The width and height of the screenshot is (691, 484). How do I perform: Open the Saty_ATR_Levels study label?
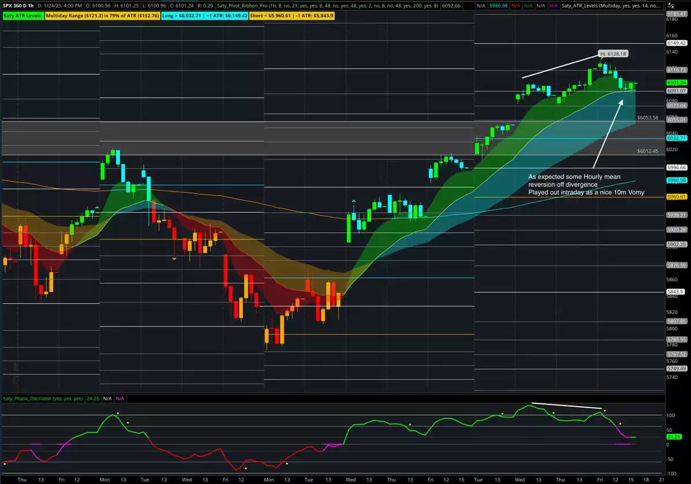pyautogui.click(x=611, y=6)
